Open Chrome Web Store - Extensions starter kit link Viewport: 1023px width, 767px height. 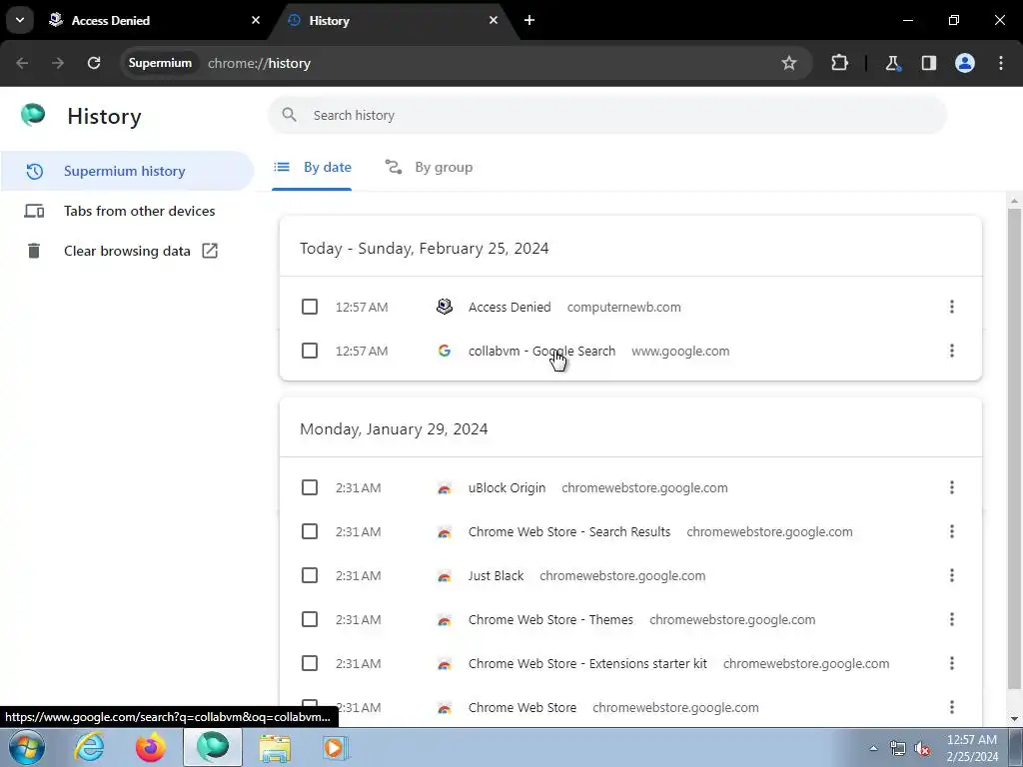click(587, 663)
